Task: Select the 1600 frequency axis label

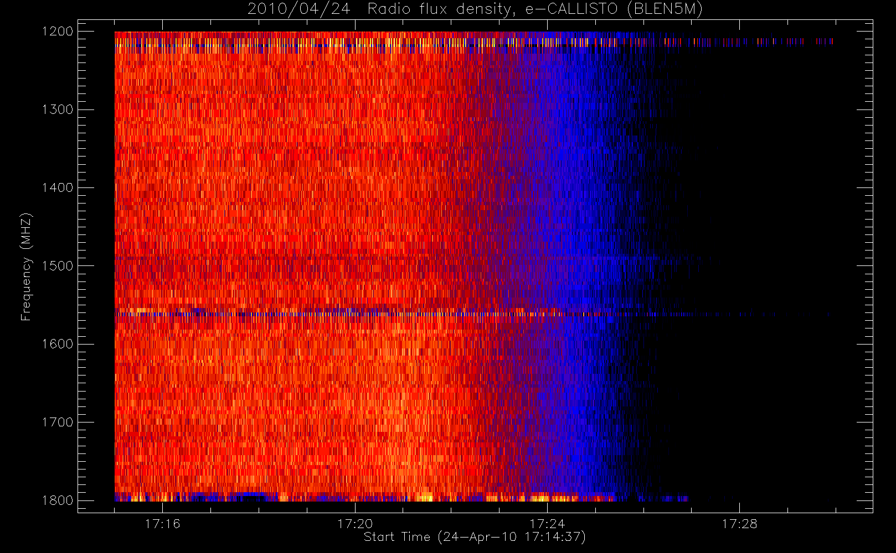Action: pyautogui.click(x=58, y=344)
